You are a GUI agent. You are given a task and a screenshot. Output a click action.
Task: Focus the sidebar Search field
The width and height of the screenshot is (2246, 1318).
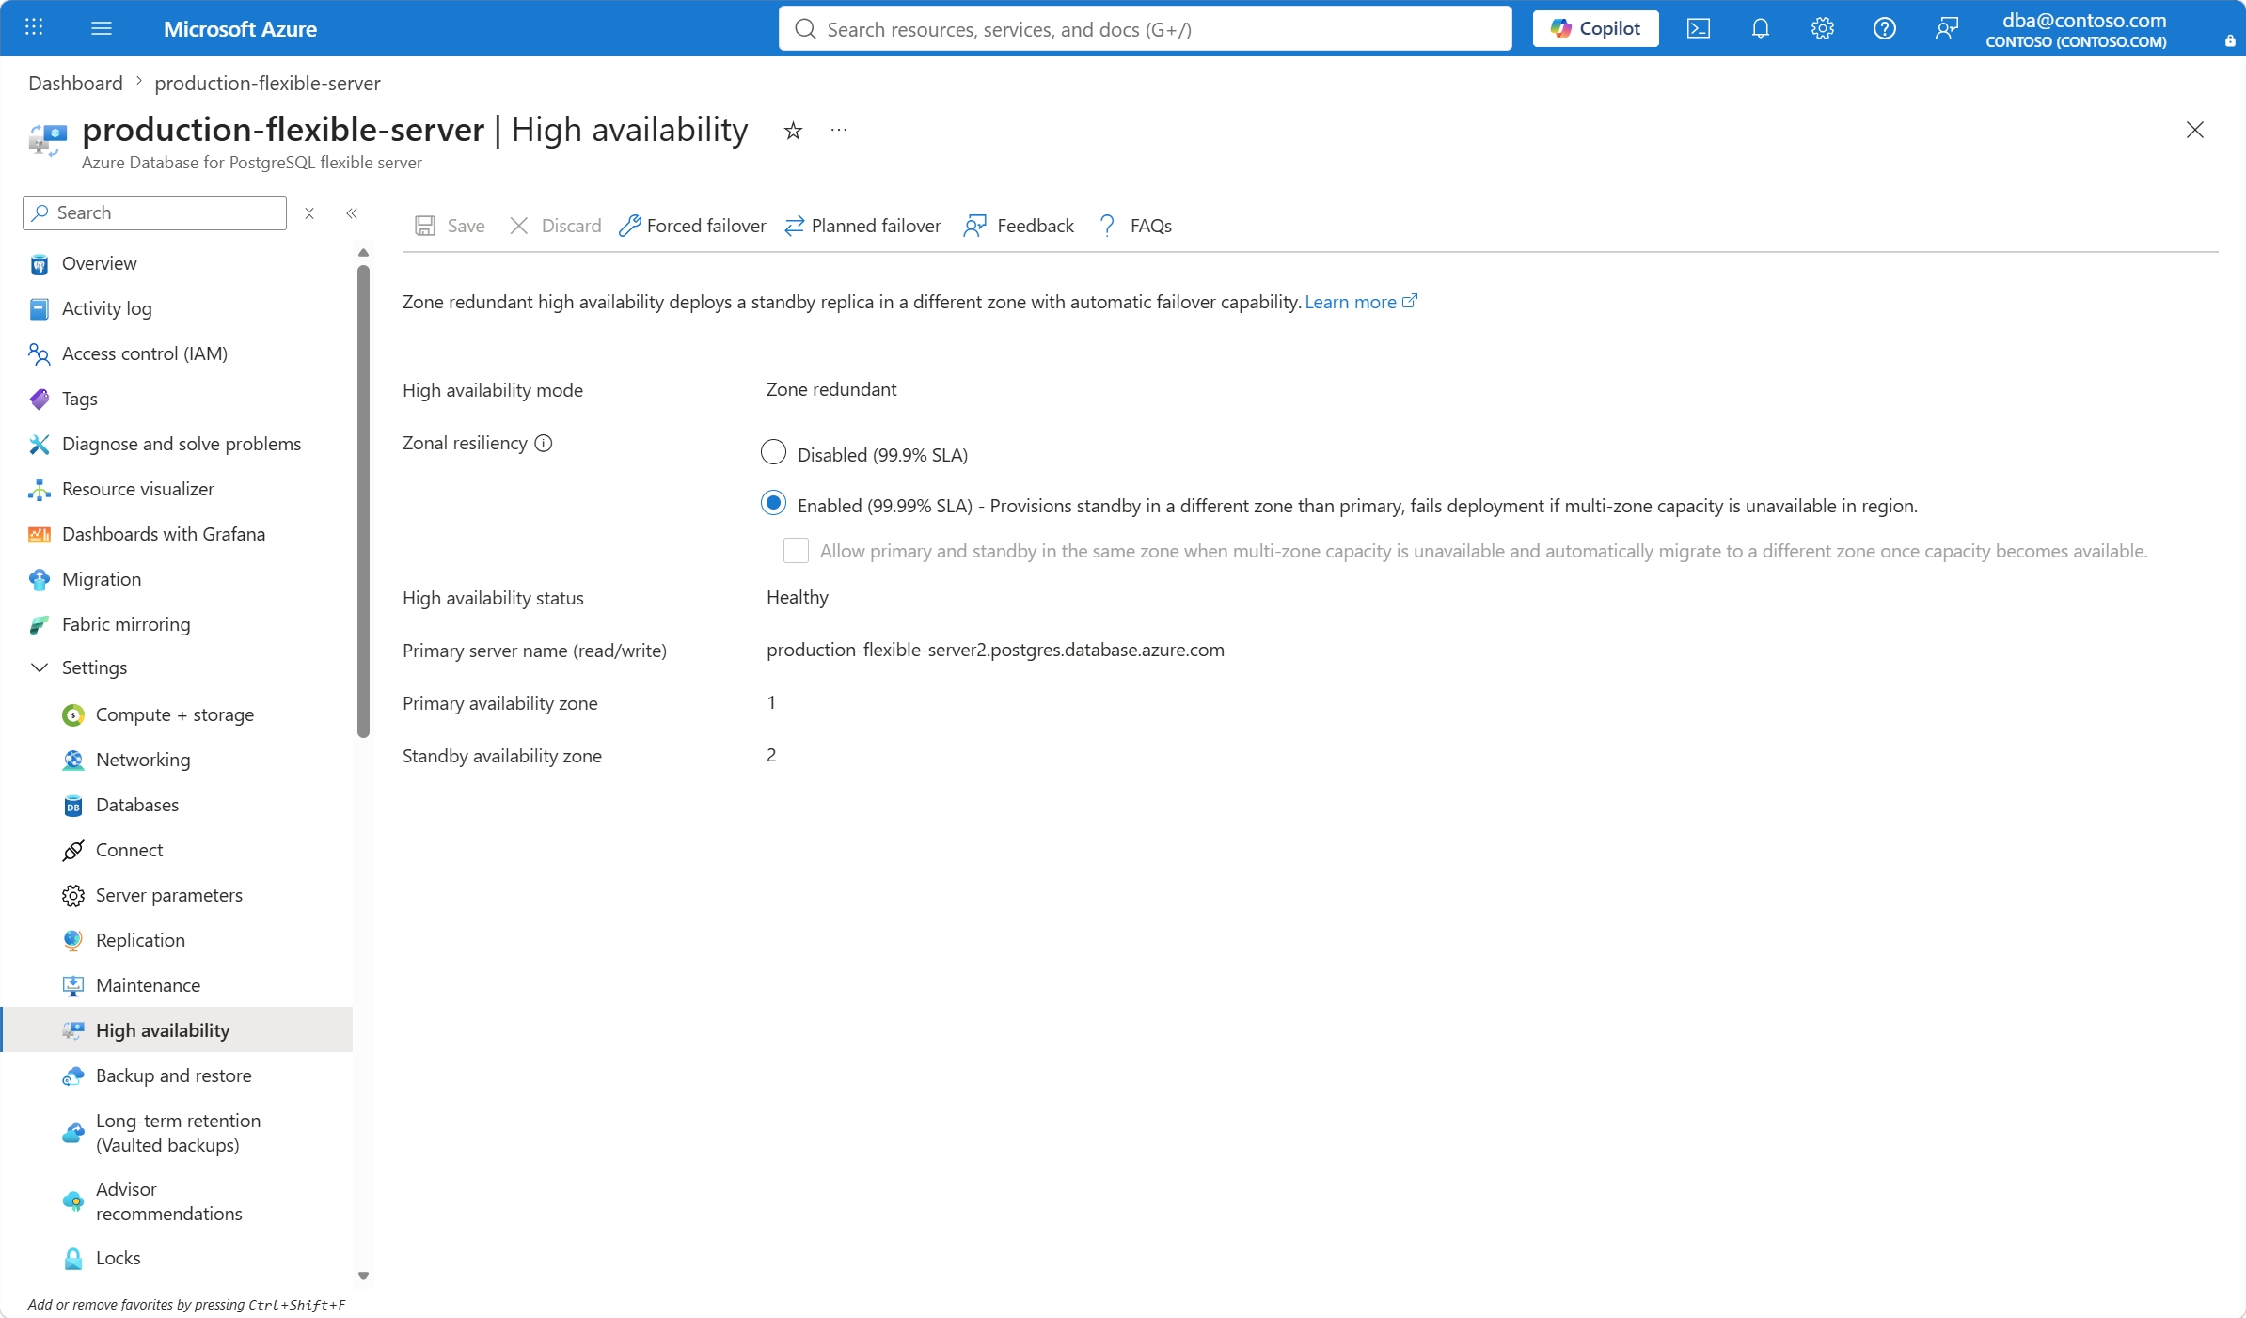(154, 213)
